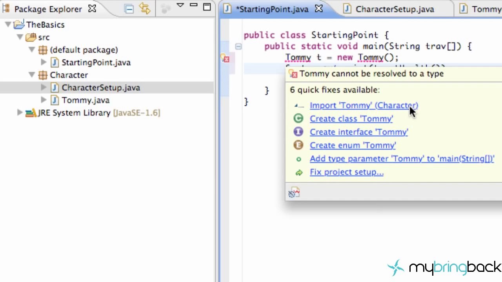
Task: Click the icon at bottom of quick-fix popup
Action: tap(294, 193)
